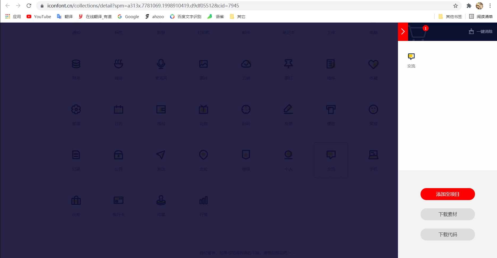Click the 下载代码 button
Screen dimensions: 497x258
447,235
